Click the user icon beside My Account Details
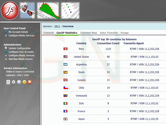Viewport: 166px width, 125px height. point(6,32)
